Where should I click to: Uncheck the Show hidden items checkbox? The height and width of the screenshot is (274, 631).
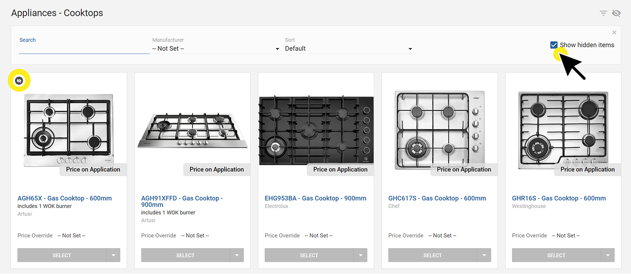(x=554, y=45)
